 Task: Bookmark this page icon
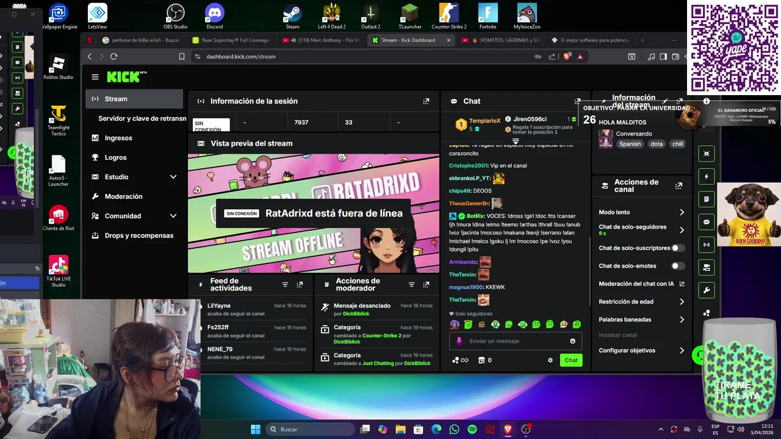click(181, 56)
